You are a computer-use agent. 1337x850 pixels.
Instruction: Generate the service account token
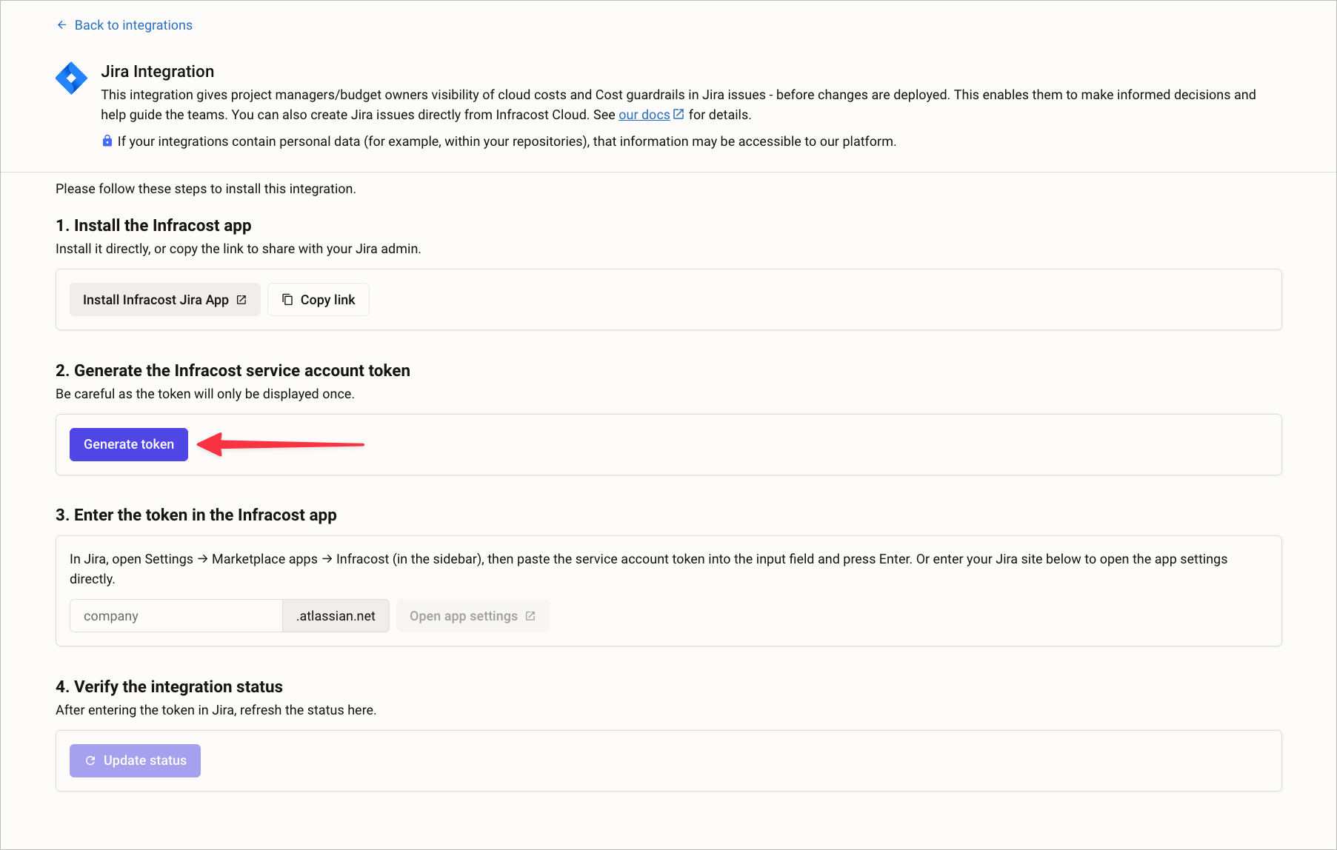coord(129,444)
